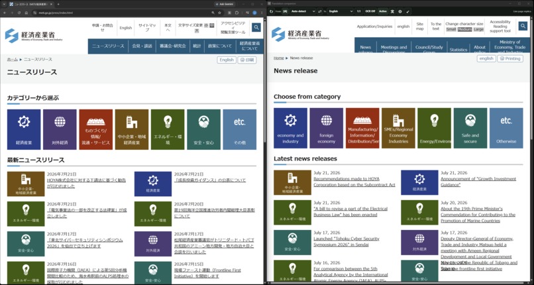534x285 pixels.
Task: Click search magnifier on translated METI page
Action: point(523,26)
